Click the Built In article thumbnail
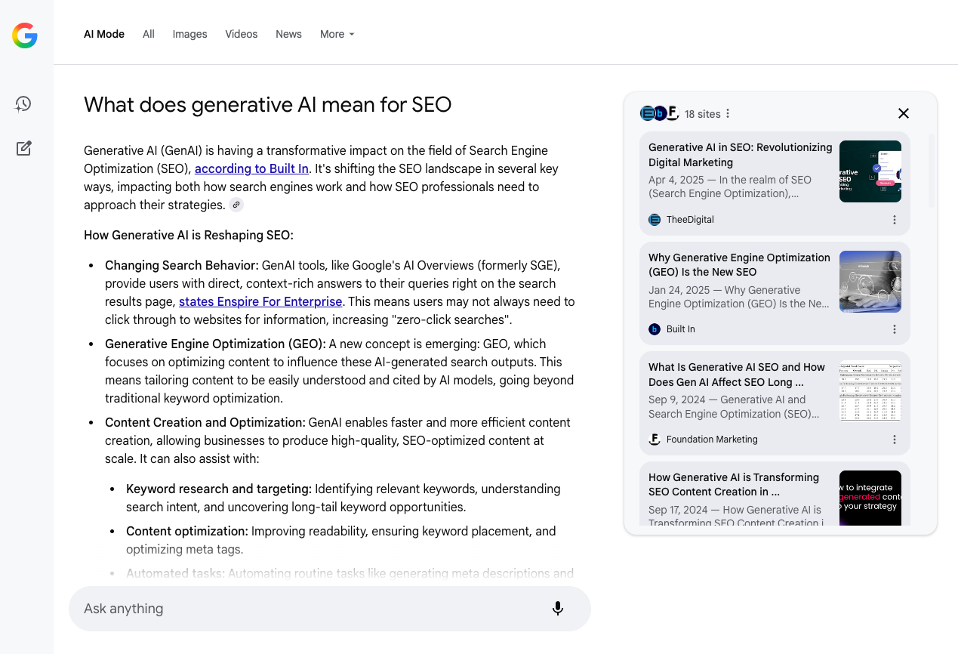The image size is (958, 654). pos(870,282)
